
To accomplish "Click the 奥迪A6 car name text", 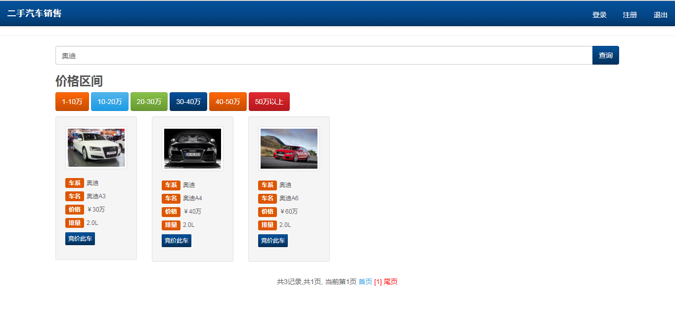I will (x=289, y=198).
